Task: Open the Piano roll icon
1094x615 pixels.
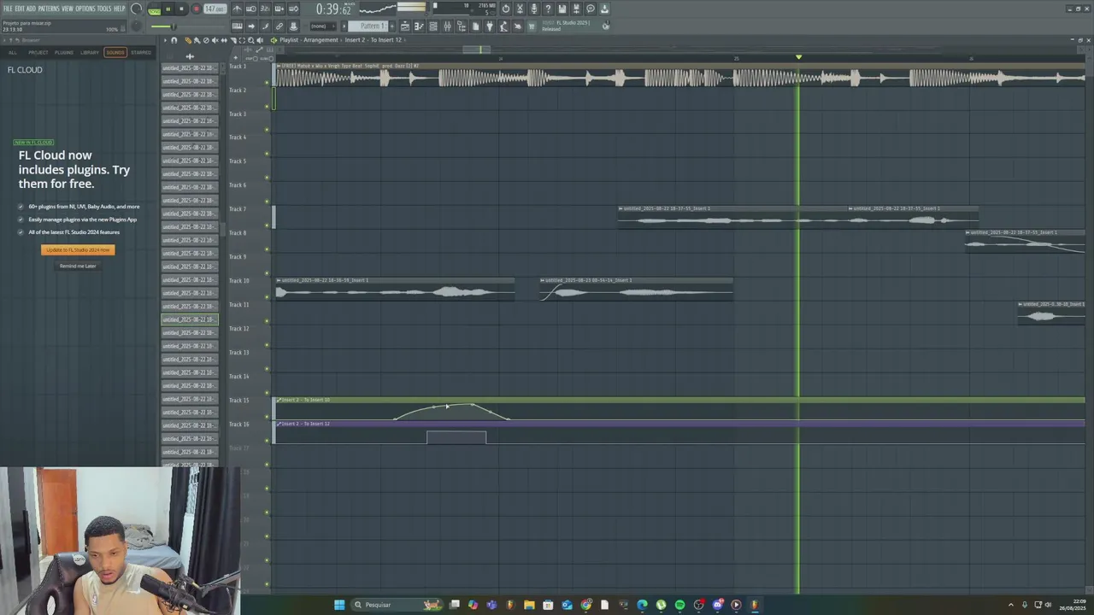Action: point(419,26)
